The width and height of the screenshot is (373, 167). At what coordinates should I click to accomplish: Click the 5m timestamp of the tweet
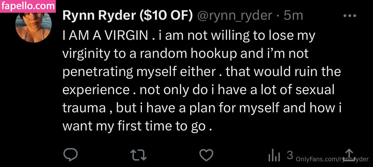pyautogui.click(x=293, y=15)
